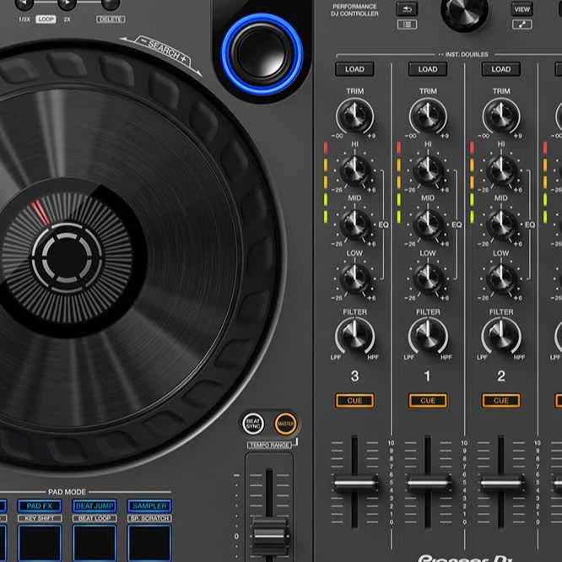
Task: Click the large browse rotary selector knob
Action: pyautogui.click(x=464, y=11)
